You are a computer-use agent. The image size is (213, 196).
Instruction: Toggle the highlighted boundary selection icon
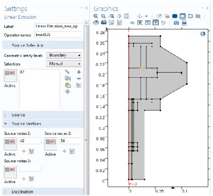coord(183,16)
